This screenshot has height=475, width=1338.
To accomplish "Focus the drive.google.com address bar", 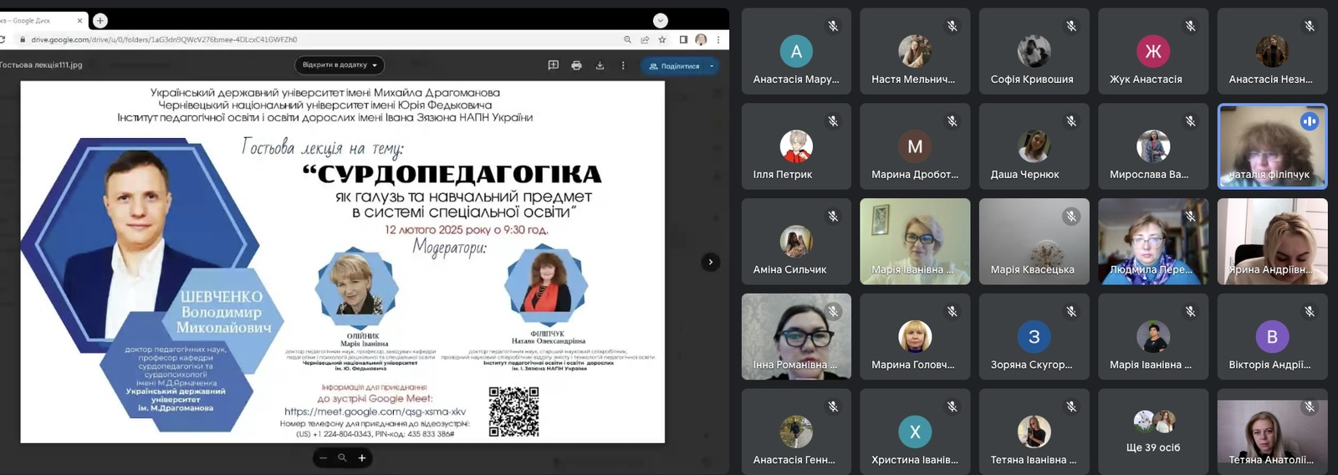I will point(318,39).
